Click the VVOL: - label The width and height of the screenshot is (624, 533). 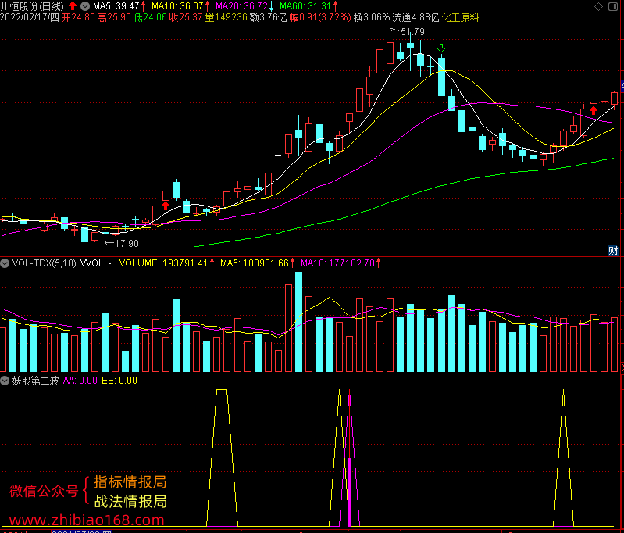click(96, 263)
